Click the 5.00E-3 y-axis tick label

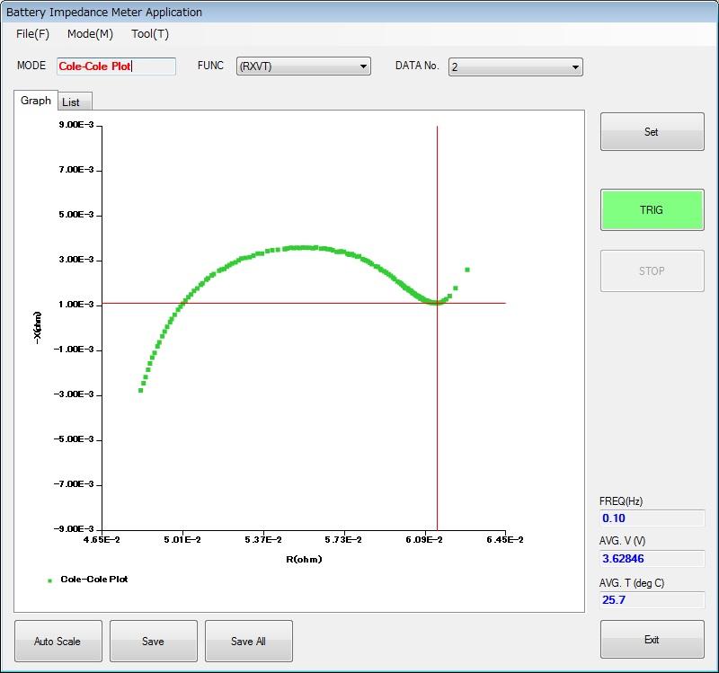(76, 215)
